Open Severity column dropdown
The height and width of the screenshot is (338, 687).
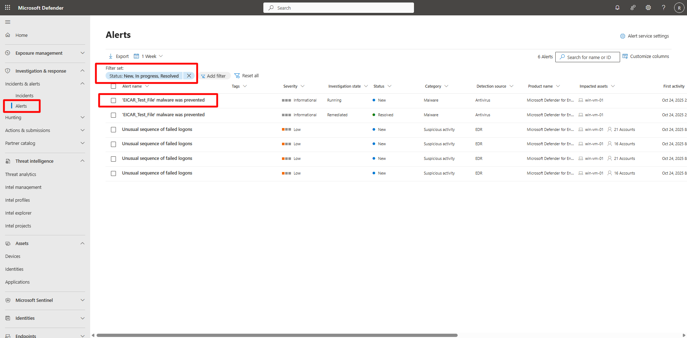coord(303,86)
